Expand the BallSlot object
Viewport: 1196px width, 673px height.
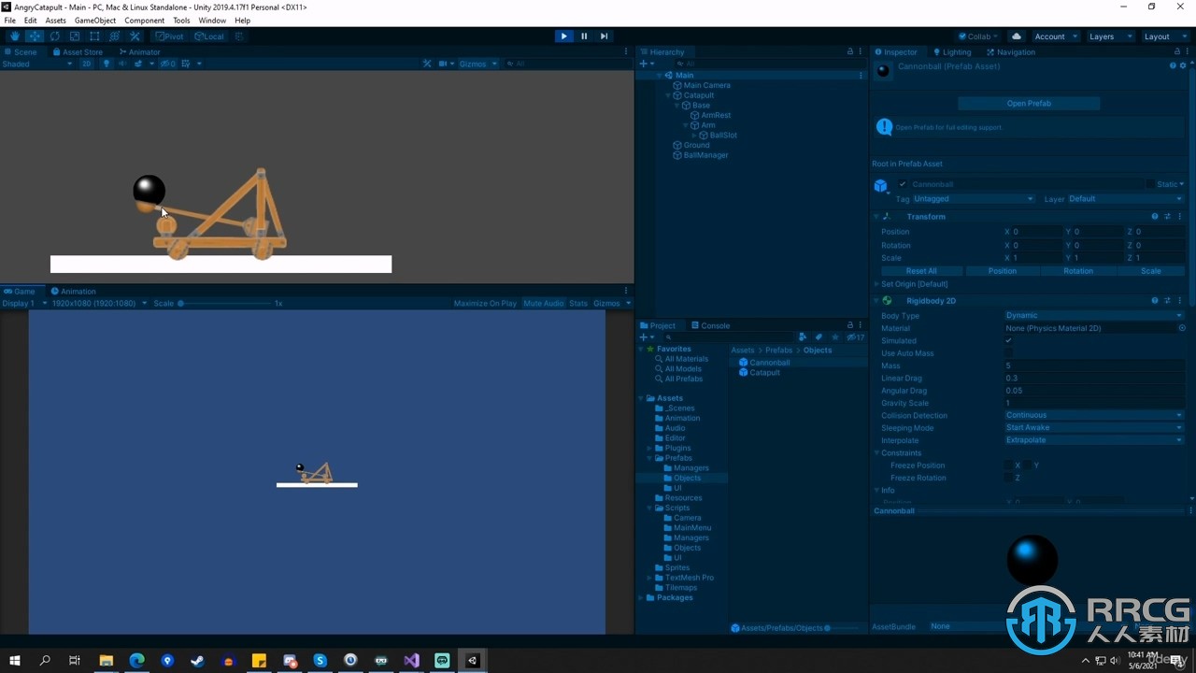pos(694,136)
